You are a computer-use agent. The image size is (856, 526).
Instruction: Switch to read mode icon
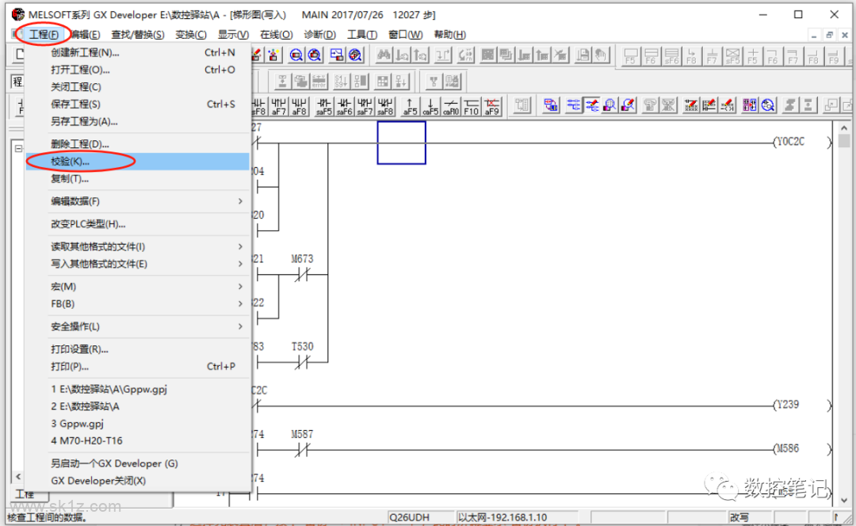(573, 105)
